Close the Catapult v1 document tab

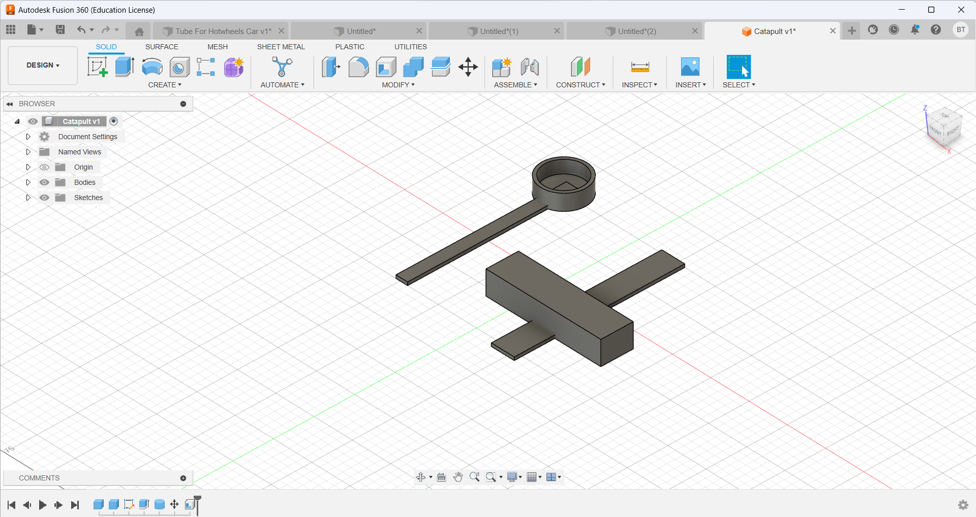[833, 31]
